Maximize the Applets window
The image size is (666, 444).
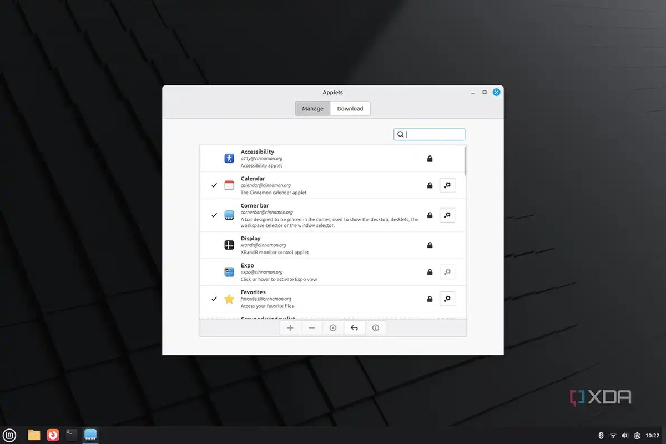click(485, 92)
